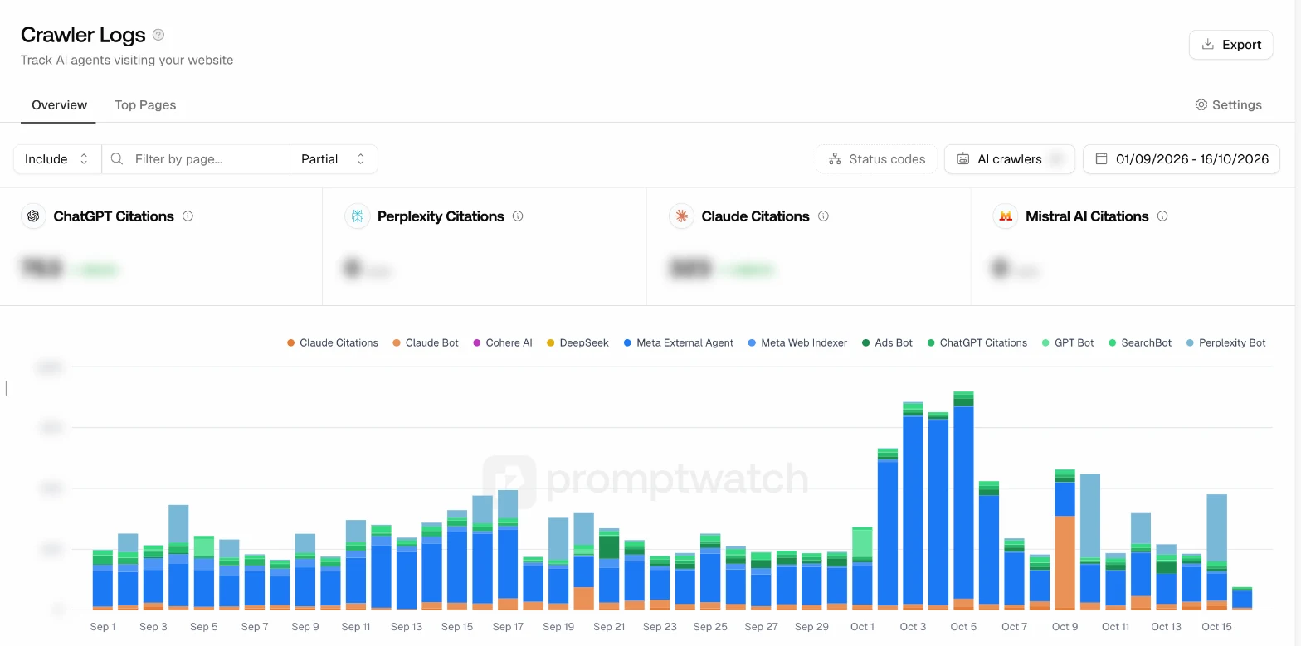Click the Settings gear icon

1201,105
